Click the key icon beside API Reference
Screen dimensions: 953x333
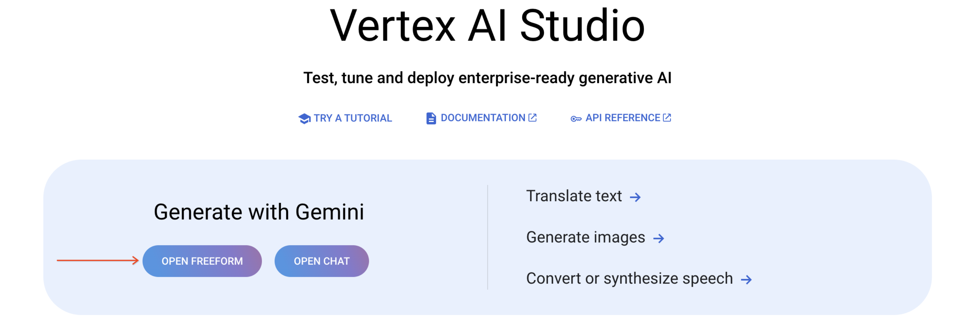pos(576,119)
